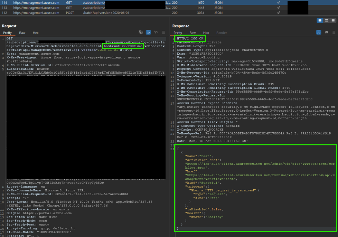This screenshot has width=338, height=237.
Task: Select history row number 113
Action: [169, 8]
